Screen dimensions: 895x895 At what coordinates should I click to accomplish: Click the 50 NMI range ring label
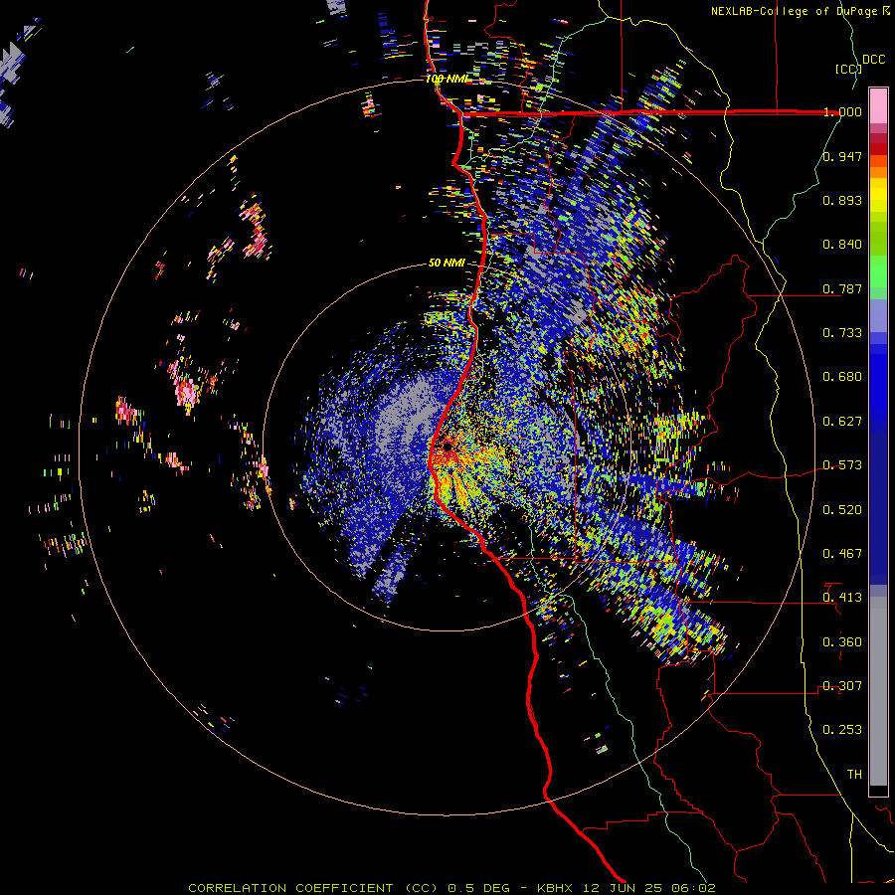[447, 263]
